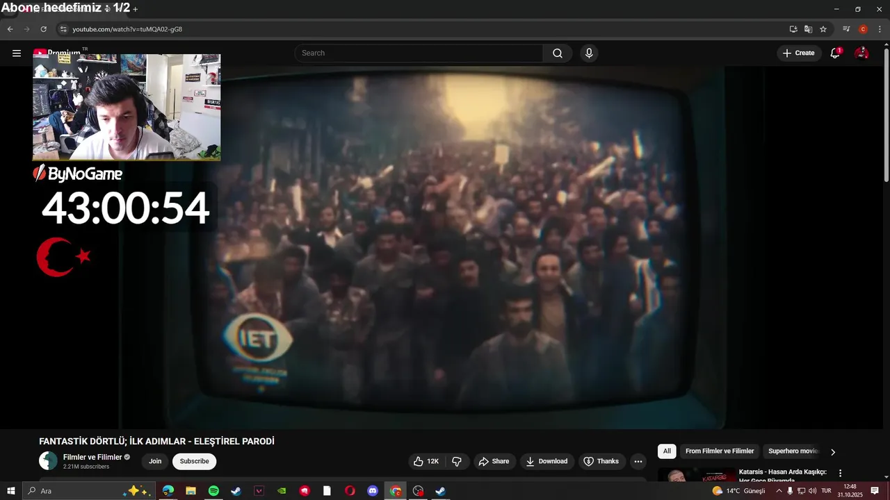The height and width of the screenshot is (500, 890).
Task: Open the media control icon in Chrome toolbar
Action: [846, 29]
